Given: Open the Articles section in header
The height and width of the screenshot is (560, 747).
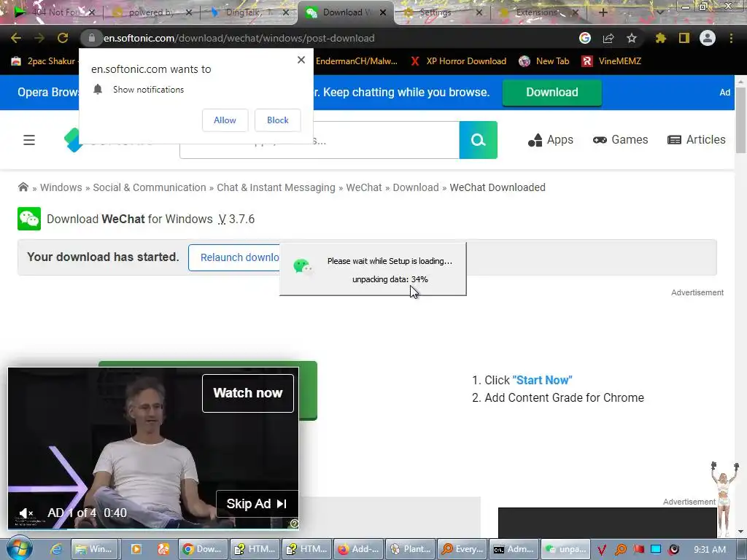Looking at the screenshot, I should click(697, 139).
